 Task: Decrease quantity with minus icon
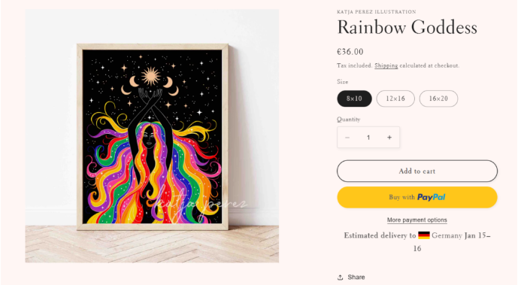[347, 138]
